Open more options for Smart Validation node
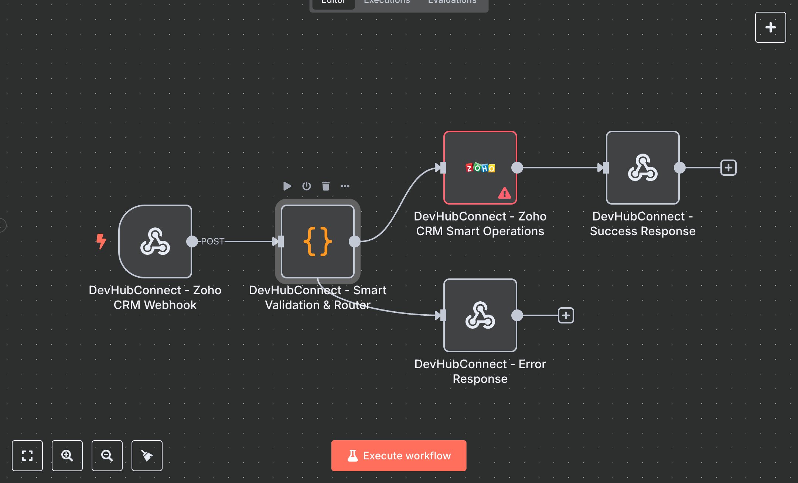Image resolution: width=798 pixels, height=483 pixels. click(x=345, y=186)
